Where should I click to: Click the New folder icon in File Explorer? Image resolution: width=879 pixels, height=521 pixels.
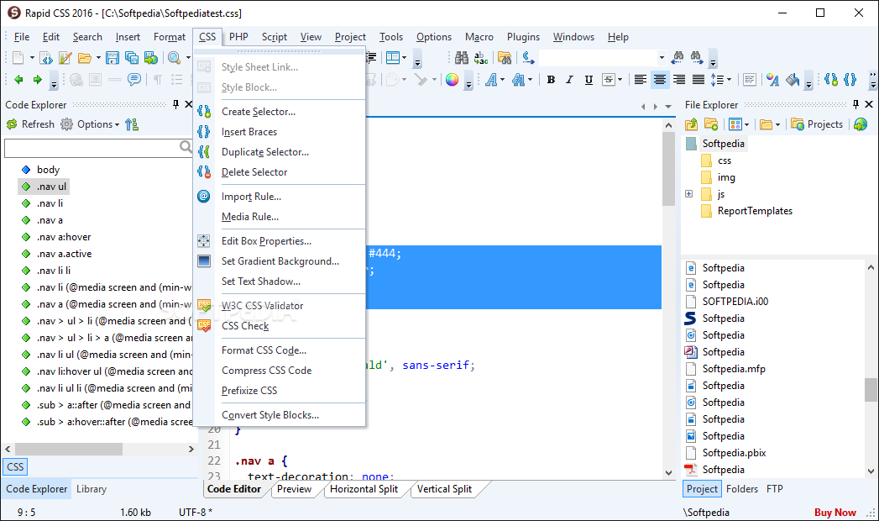click(x=711, y=124)
